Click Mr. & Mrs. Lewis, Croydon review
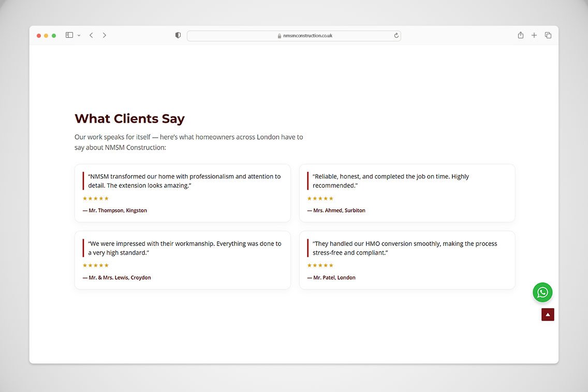Screen dimensions: 588x392 coord(182,260)
